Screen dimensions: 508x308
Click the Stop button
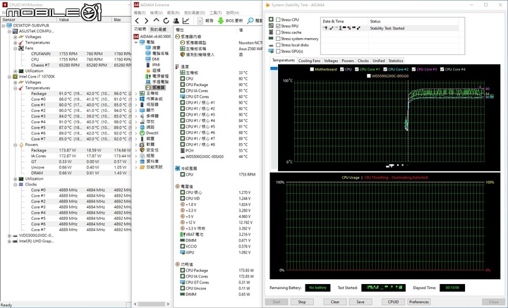tap(302, 302)
